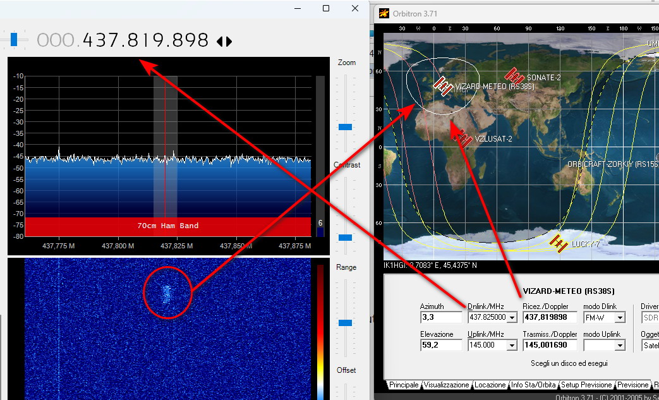Click the "Orbitron 3.71" window title

415,14
